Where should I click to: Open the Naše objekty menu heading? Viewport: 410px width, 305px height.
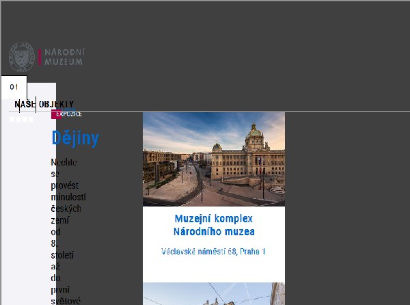pos(44,105)
